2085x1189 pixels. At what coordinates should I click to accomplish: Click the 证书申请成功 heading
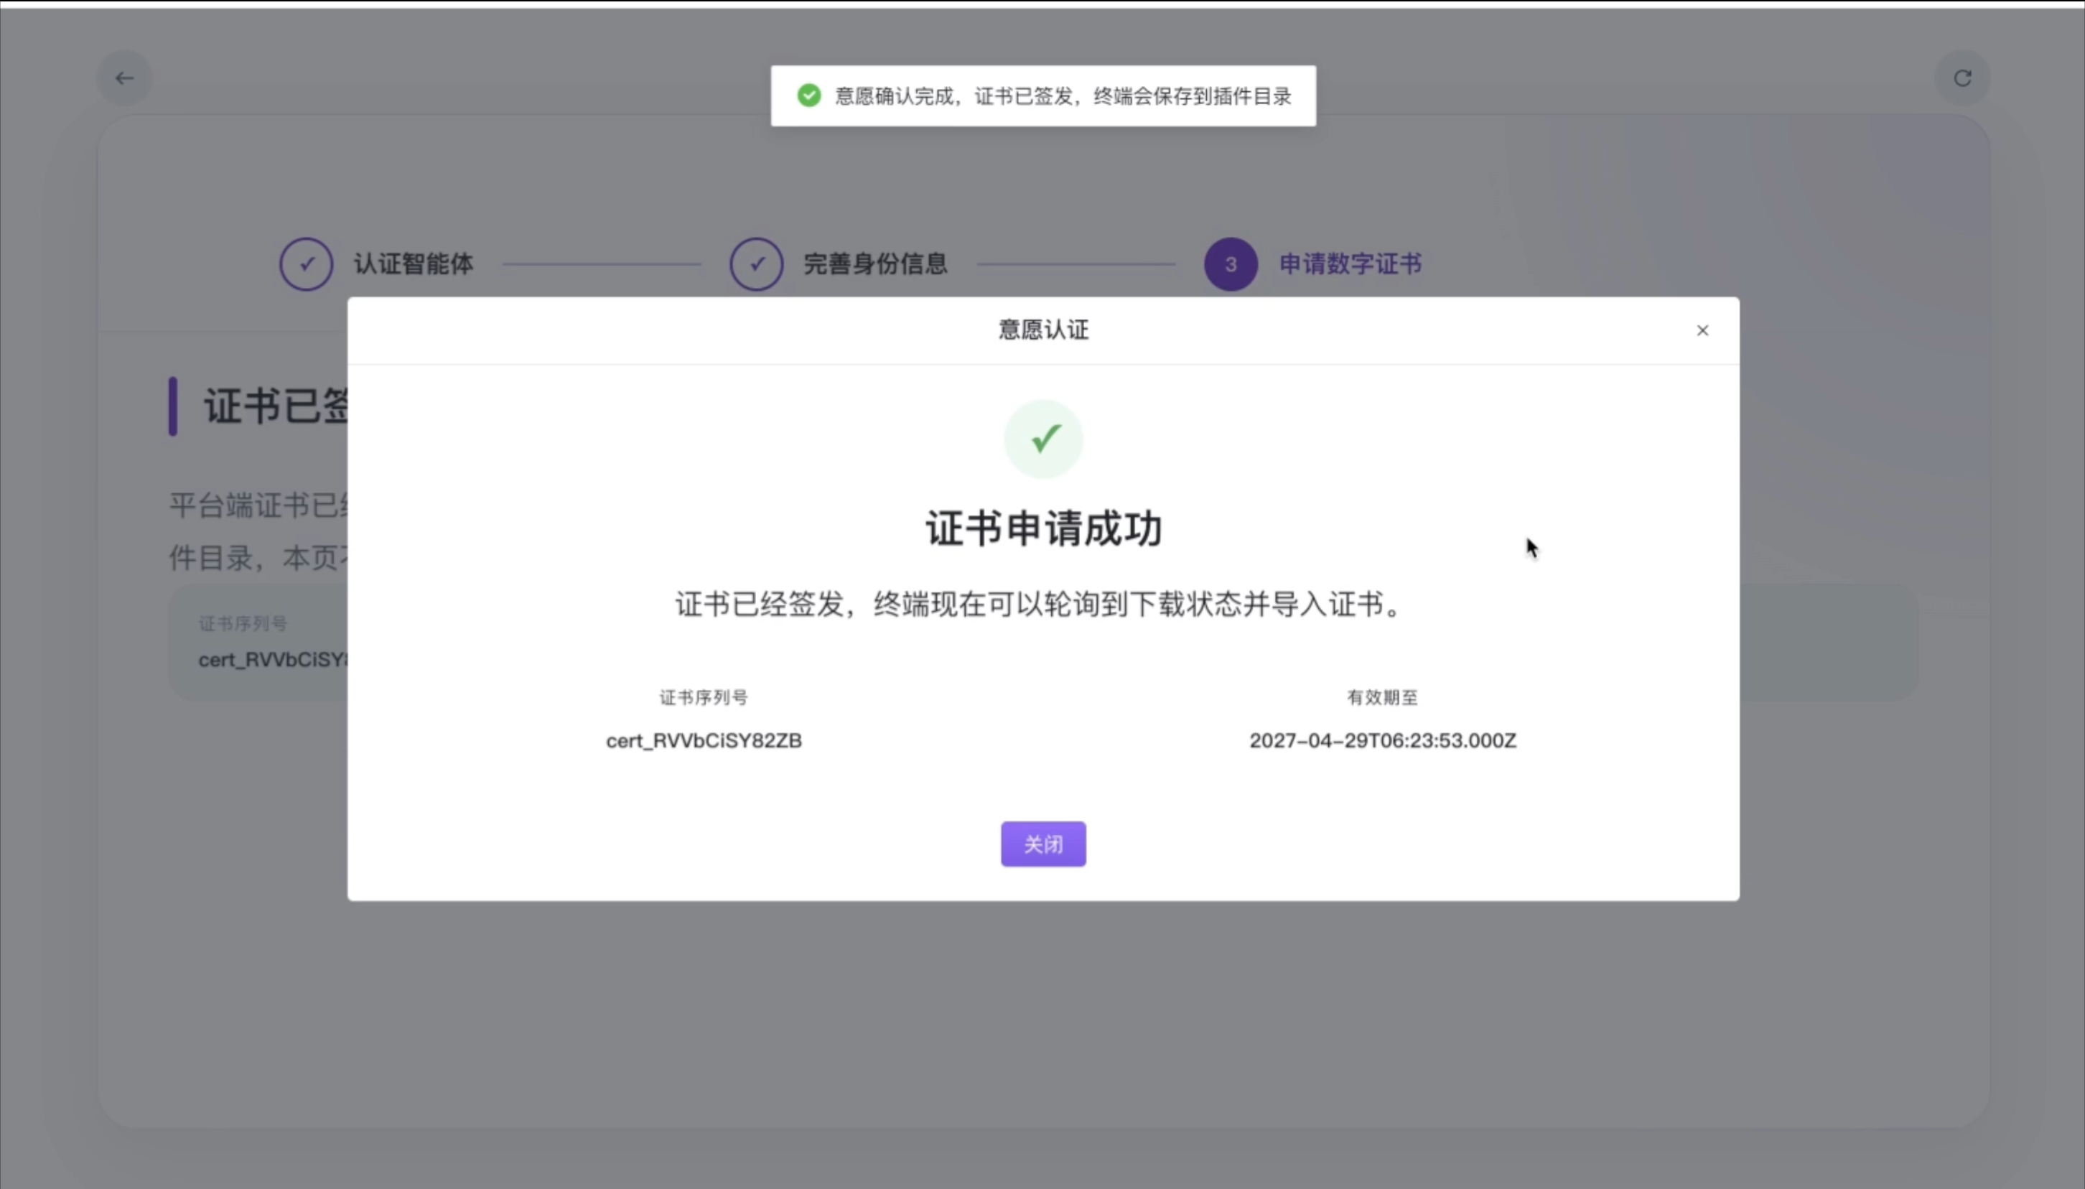pyautogui.click(x=1043, y=528)
